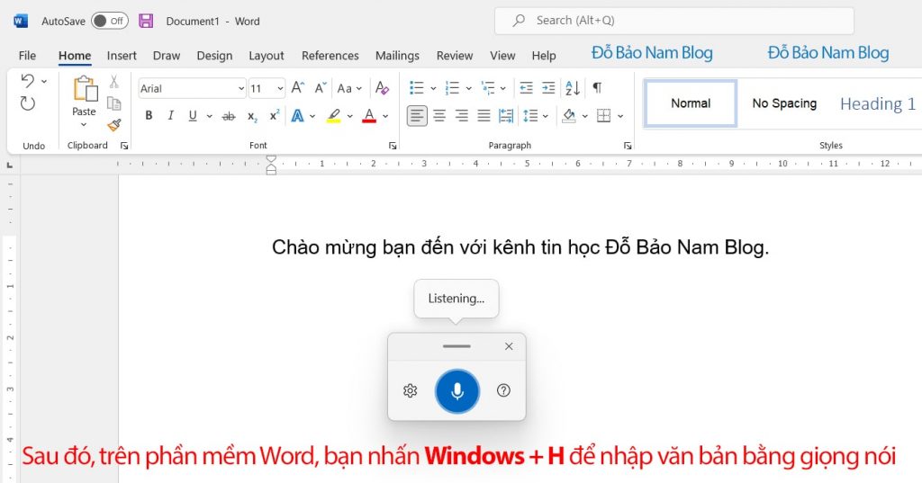
Task: Click the Undo arrow icon
Action: click(x=27, y=80)
